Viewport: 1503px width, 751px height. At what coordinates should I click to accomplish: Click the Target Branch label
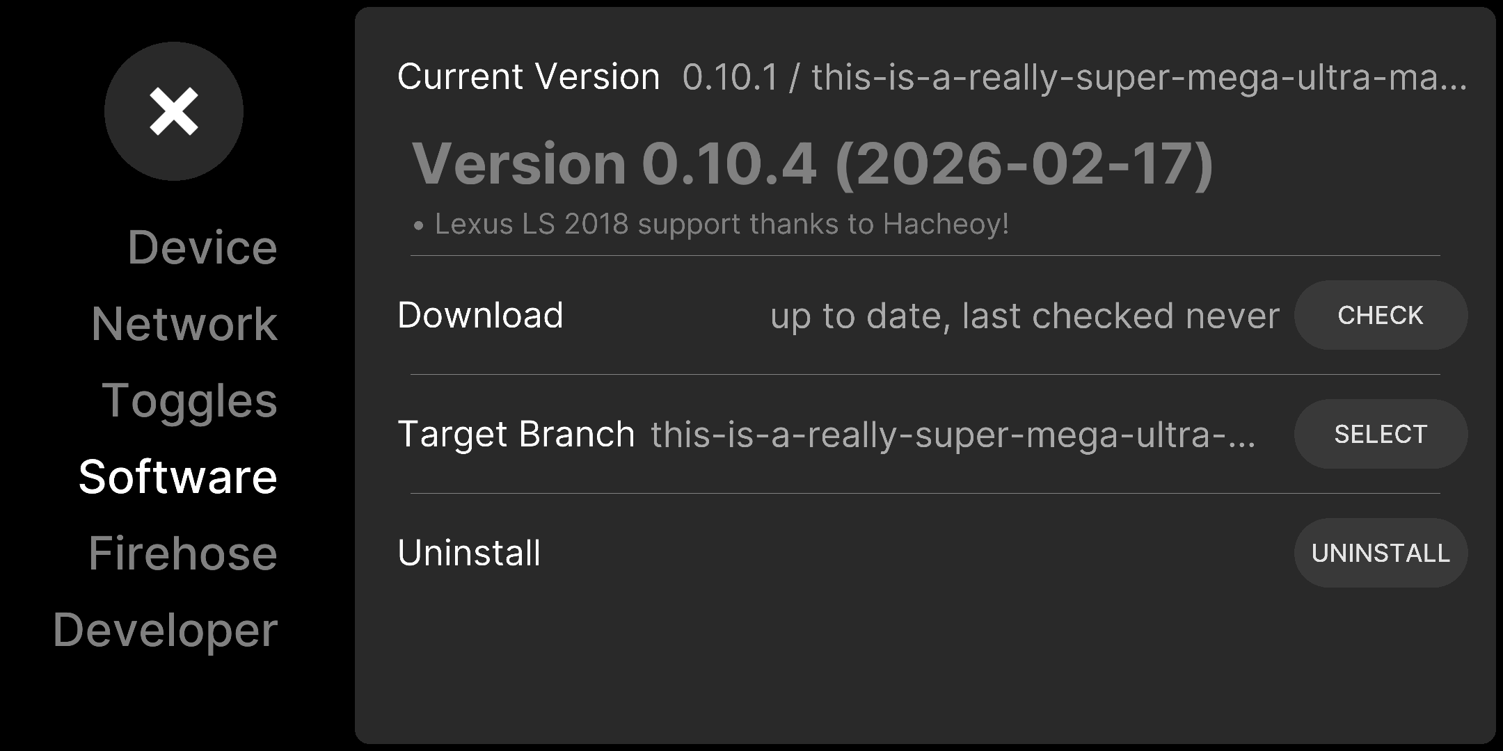click(x=516, y=435)
